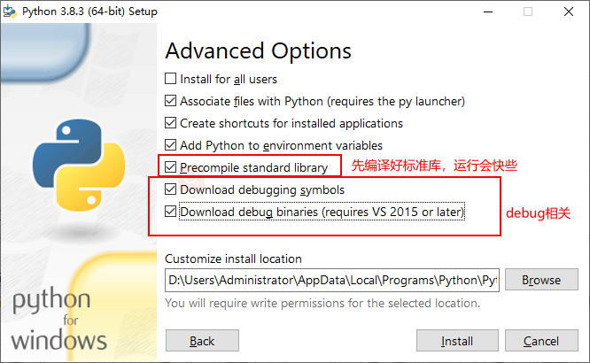Toggle Precompile standard library checkbox

171,166
